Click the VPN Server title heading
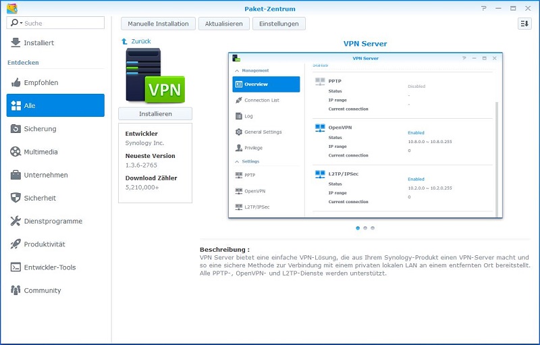 click(x=365, y=44)
